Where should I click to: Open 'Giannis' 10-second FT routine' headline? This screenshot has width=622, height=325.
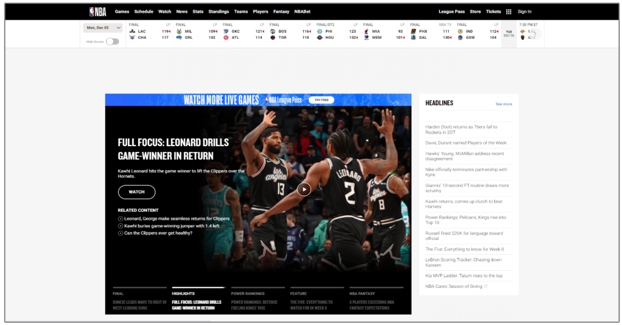click(x=467, y=188)
